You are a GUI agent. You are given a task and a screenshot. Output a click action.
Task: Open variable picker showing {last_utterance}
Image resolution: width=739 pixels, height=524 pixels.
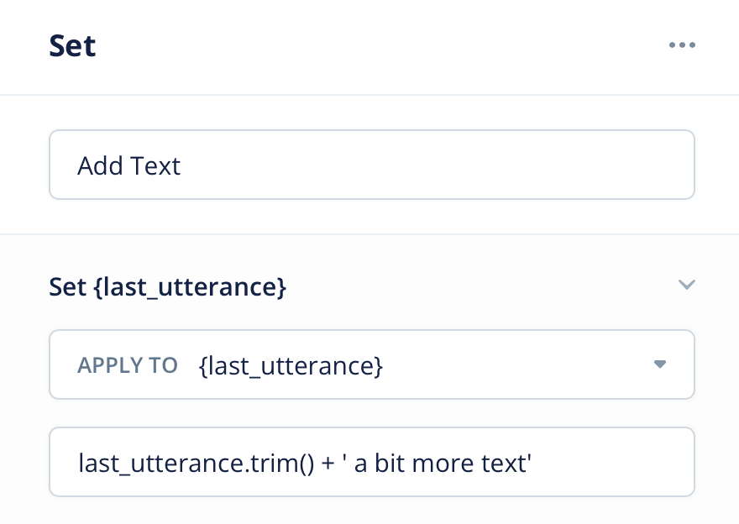tap(372, 364)
